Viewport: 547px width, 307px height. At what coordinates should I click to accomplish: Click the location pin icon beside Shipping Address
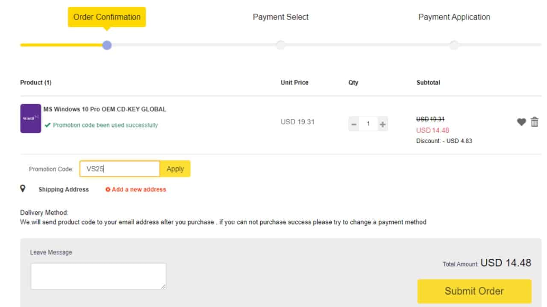point(23,188)
